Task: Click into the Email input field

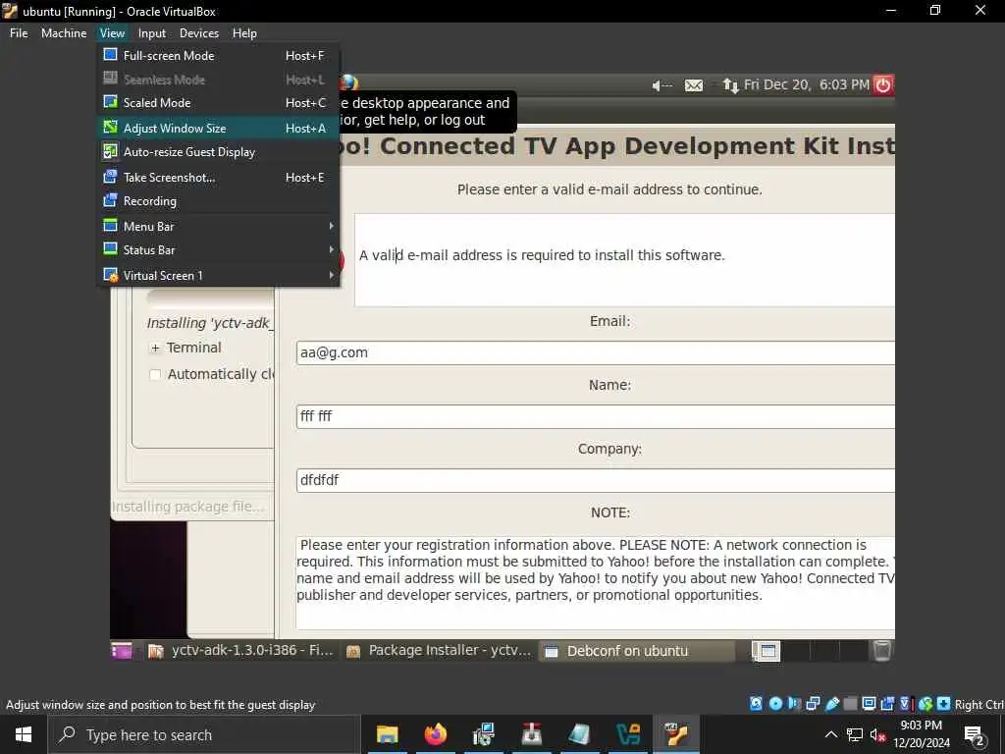Action: pos(596,352)
